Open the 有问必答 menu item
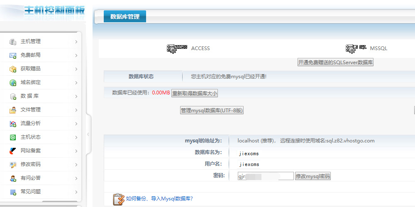The image size is (415, 207). pos(31,178)
